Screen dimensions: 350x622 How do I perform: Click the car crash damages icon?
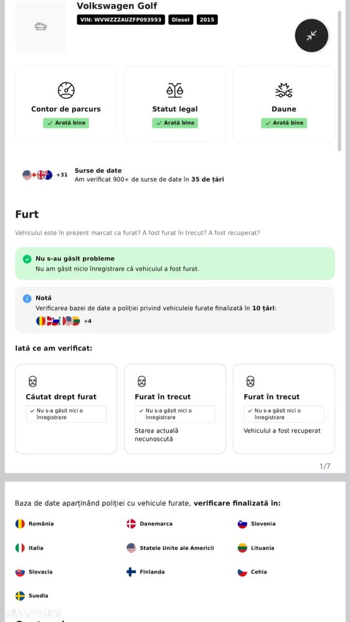pos(284,90)
